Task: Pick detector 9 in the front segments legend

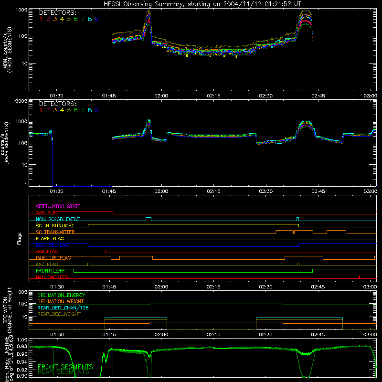Action: (97, 19)
